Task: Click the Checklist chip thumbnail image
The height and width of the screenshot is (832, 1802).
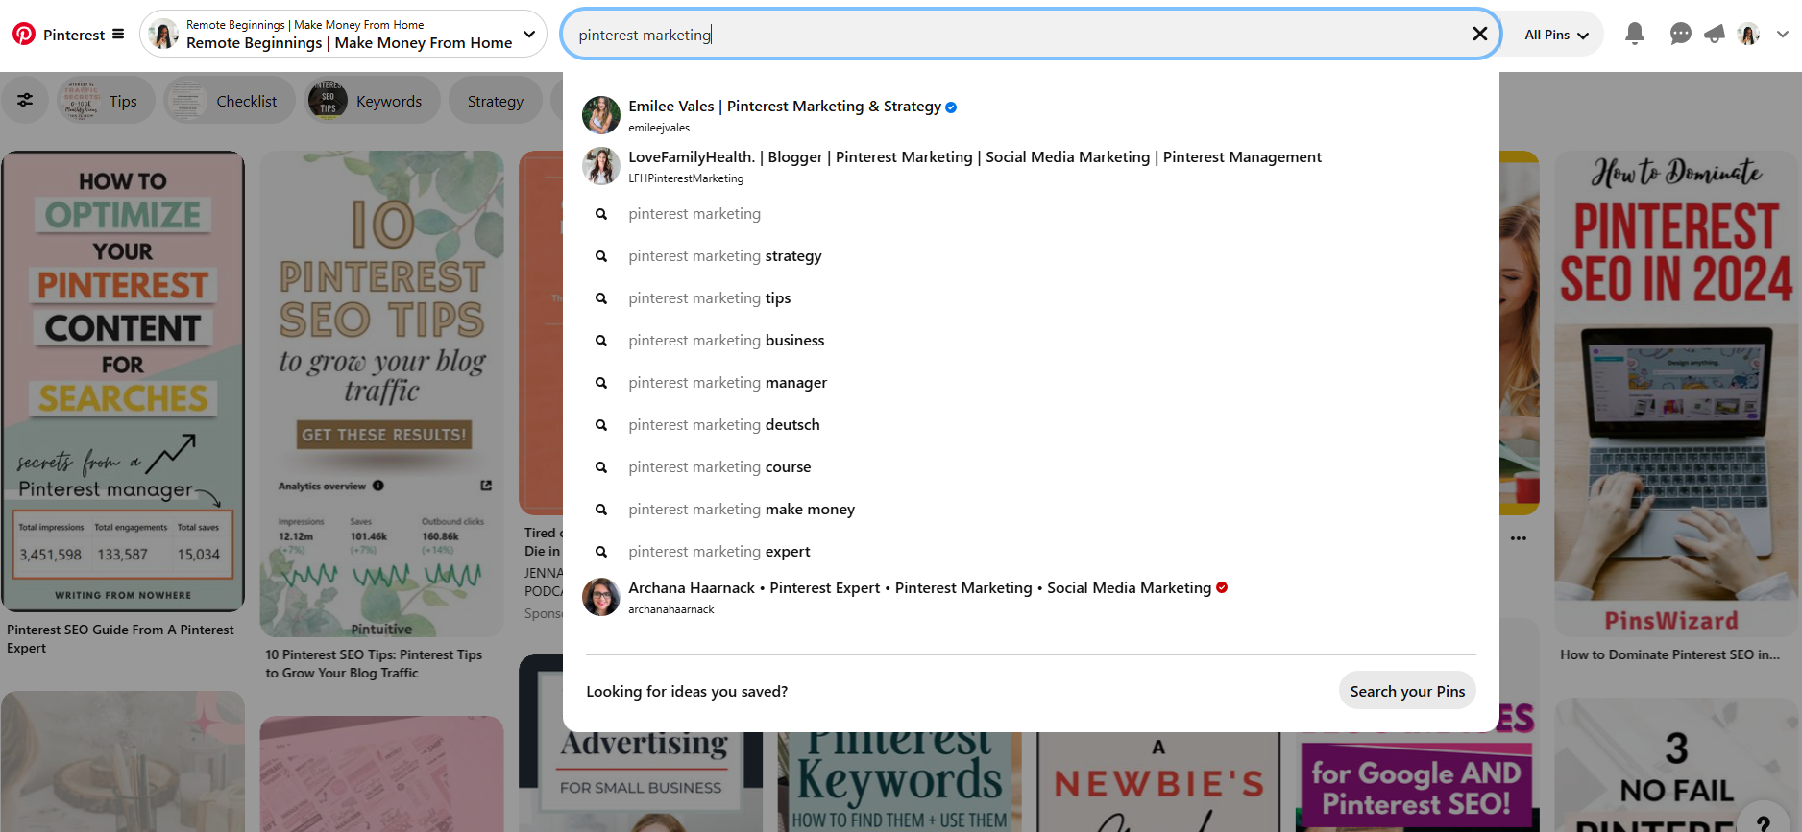Action: [186, 101]
